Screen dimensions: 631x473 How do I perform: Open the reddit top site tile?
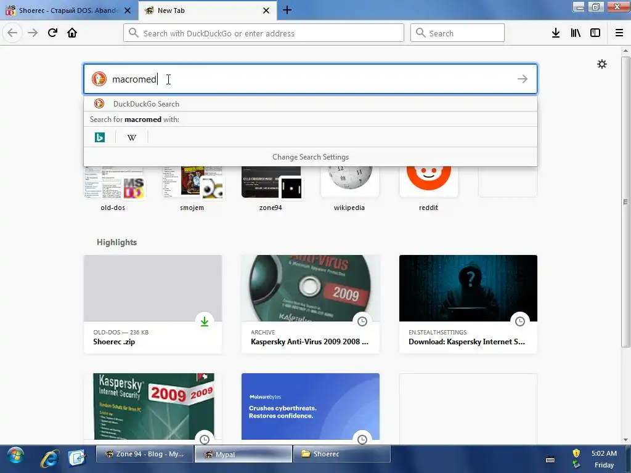pos(429,189)
